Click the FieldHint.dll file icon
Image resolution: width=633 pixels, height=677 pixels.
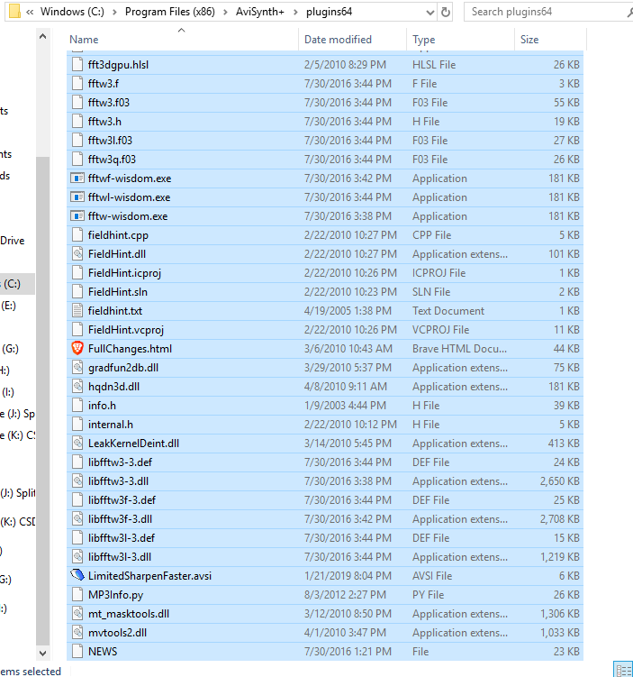(77, 254)
